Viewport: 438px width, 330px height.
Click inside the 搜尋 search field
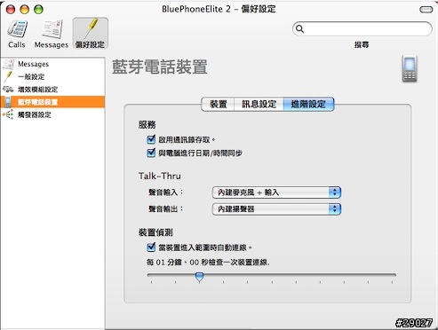pyautogui.click(x=362, y=29)
